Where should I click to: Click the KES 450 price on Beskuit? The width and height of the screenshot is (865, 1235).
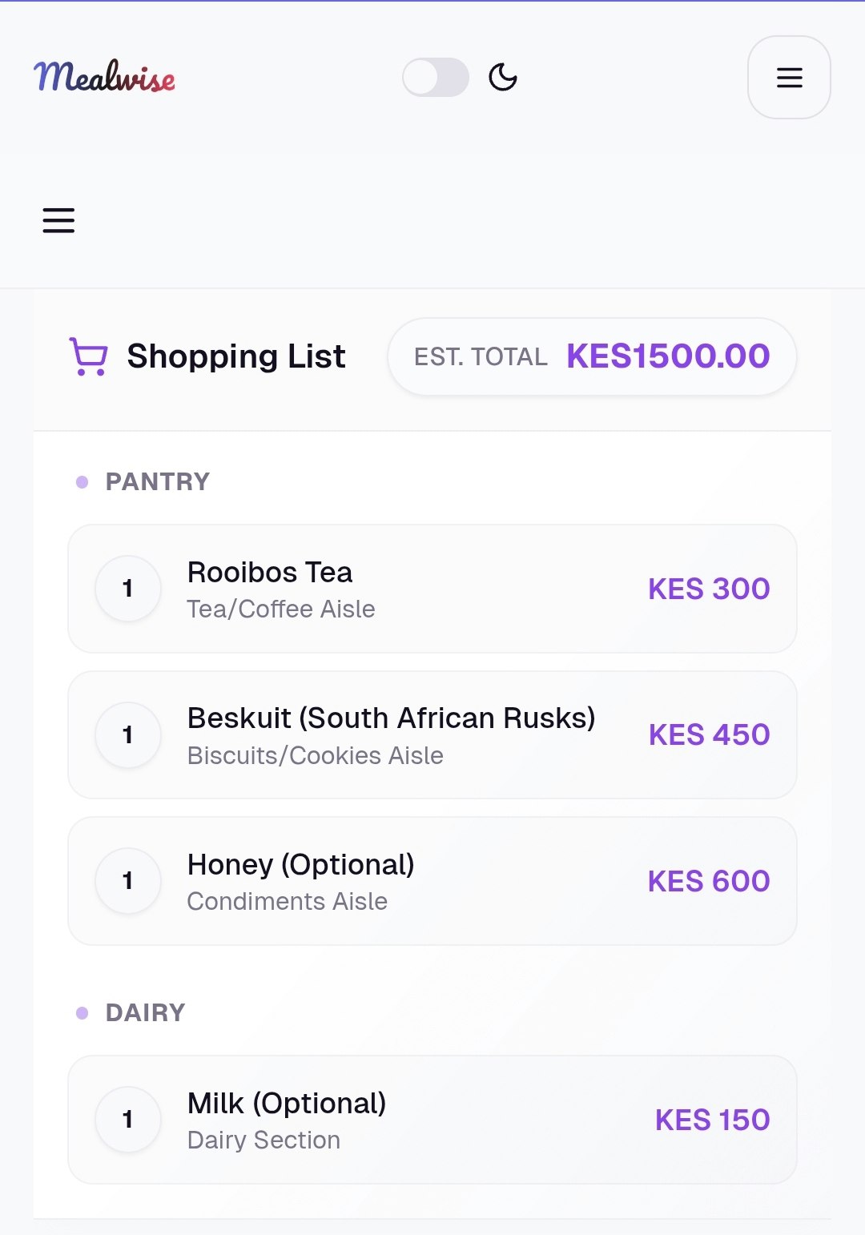[707, 734]
